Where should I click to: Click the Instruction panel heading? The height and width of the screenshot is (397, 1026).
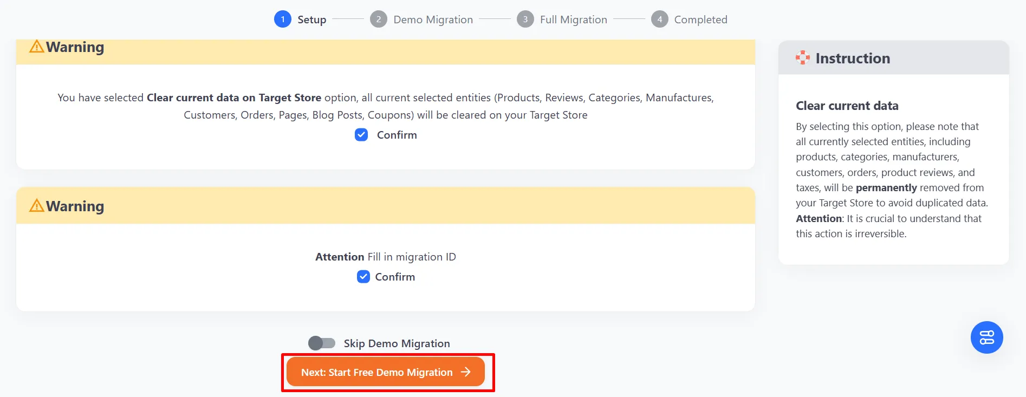tap(853, 58)
